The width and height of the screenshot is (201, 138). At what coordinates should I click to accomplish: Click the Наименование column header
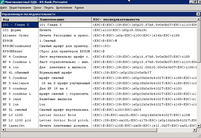click(x=65, y=19)
